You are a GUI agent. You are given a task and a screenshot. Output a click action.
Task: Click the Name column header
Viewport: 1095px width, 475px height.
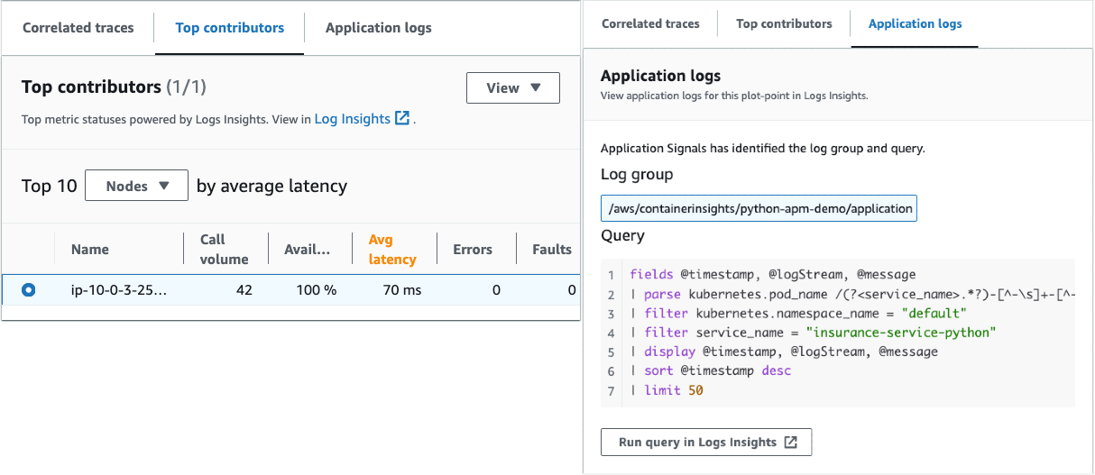(x=90, y=250)
